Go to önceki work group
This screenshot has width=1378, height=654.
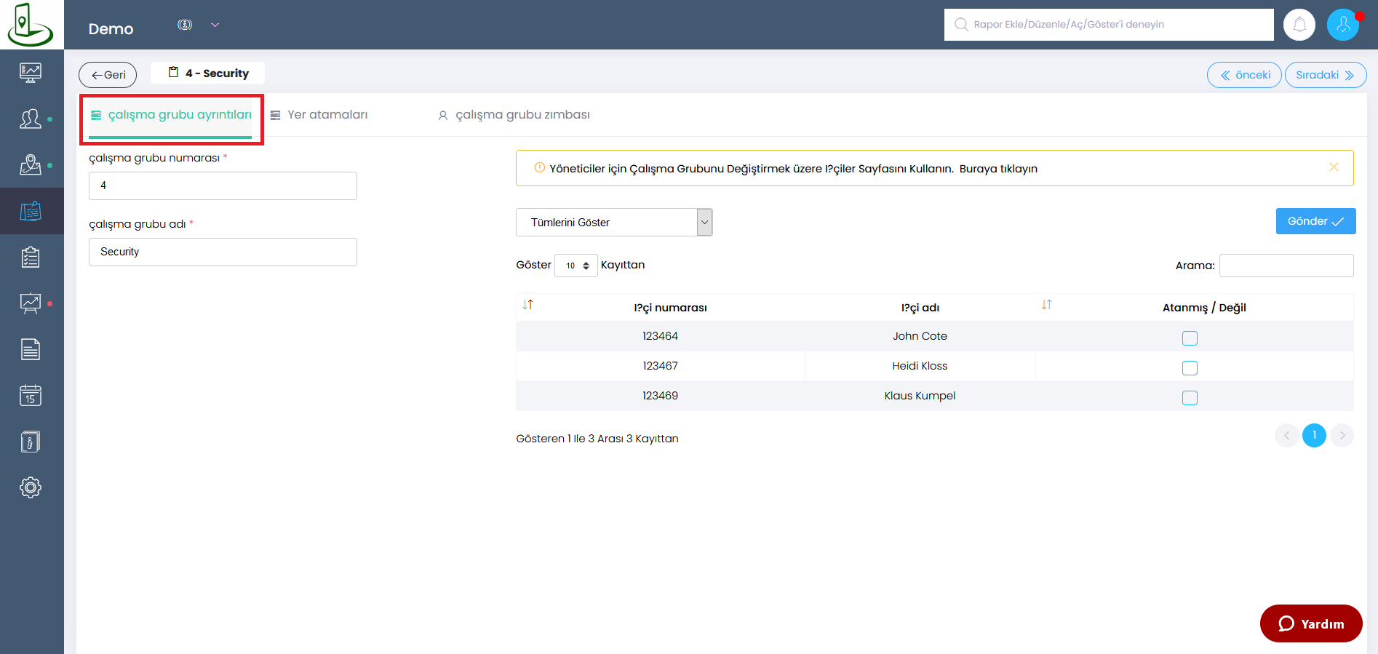(x=1244, y=75)
